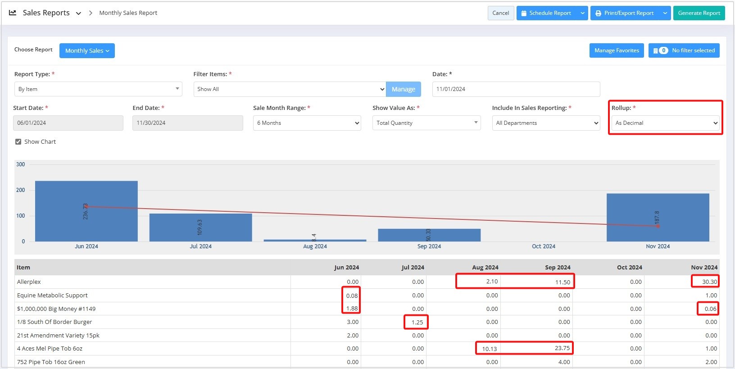Click the Cancel button
The width and height of the screenshot is (735, 369).
point(501,13)
